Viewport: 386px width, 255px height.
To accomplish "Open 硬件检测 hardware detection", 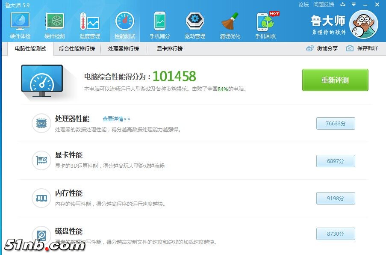I will [54, 24].
